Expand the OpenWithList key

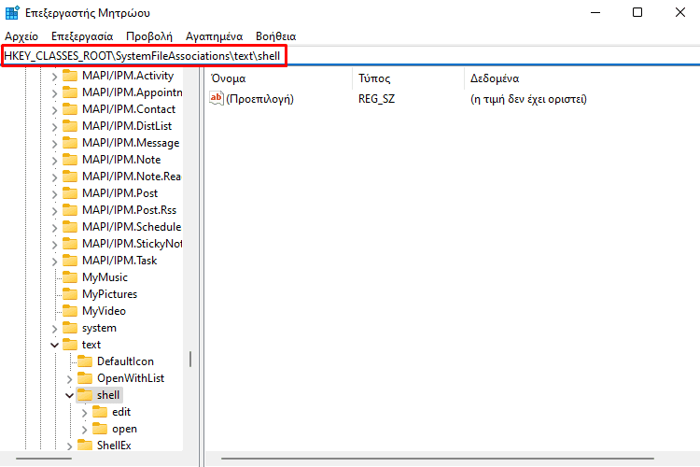[69, 379]
